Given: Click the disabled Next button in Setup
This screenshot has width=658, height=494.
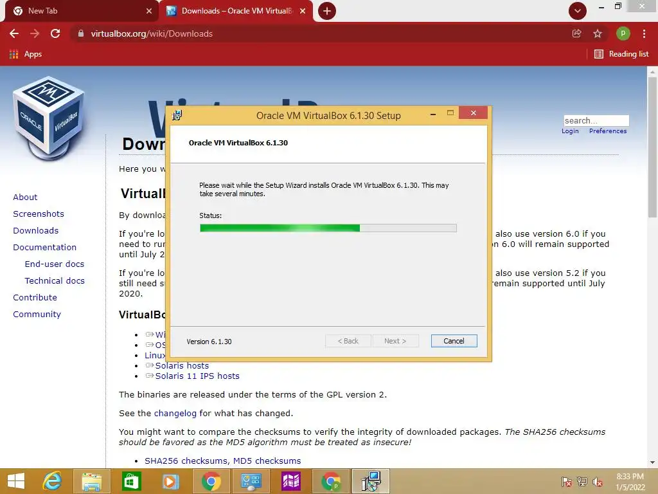Looking at the screenshot, I should point(395,341).
